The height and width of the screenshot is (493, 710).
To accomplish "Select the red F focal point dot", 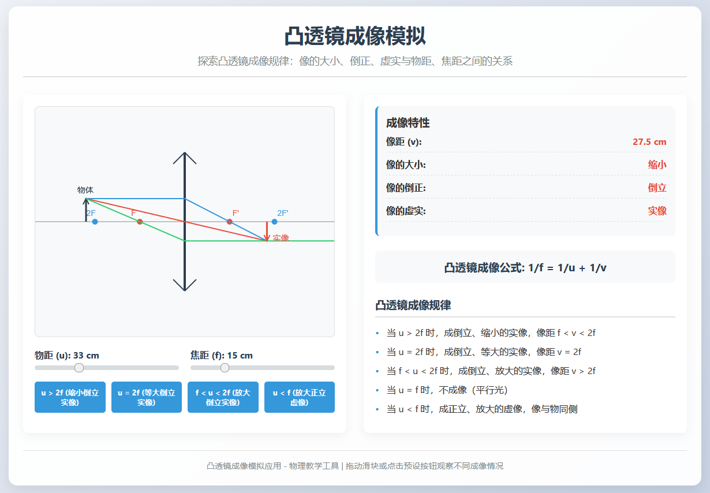I will click(140, 221).
